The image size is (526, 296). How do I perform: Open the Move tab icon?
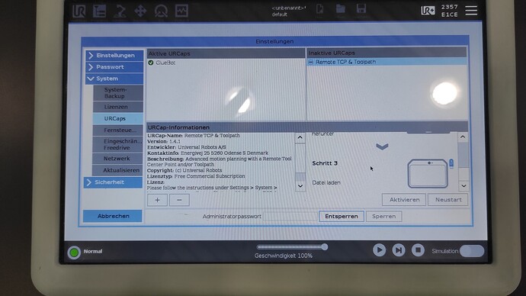(x=140, y=11)
